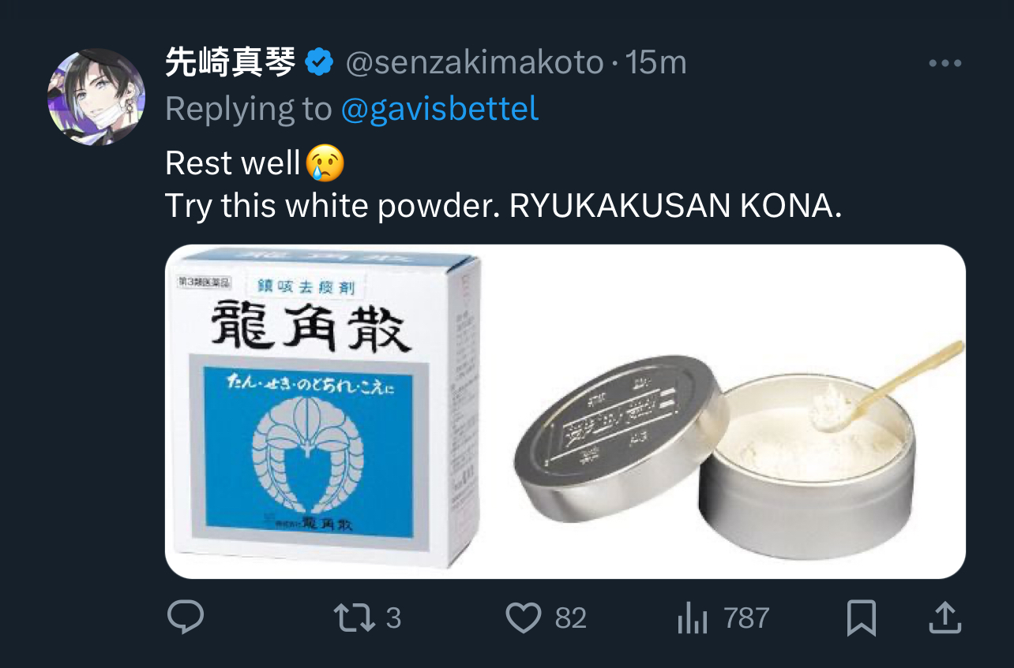Bookmark this tweet
This screenshot has width=1014, height=668.
tap(861, 618)
